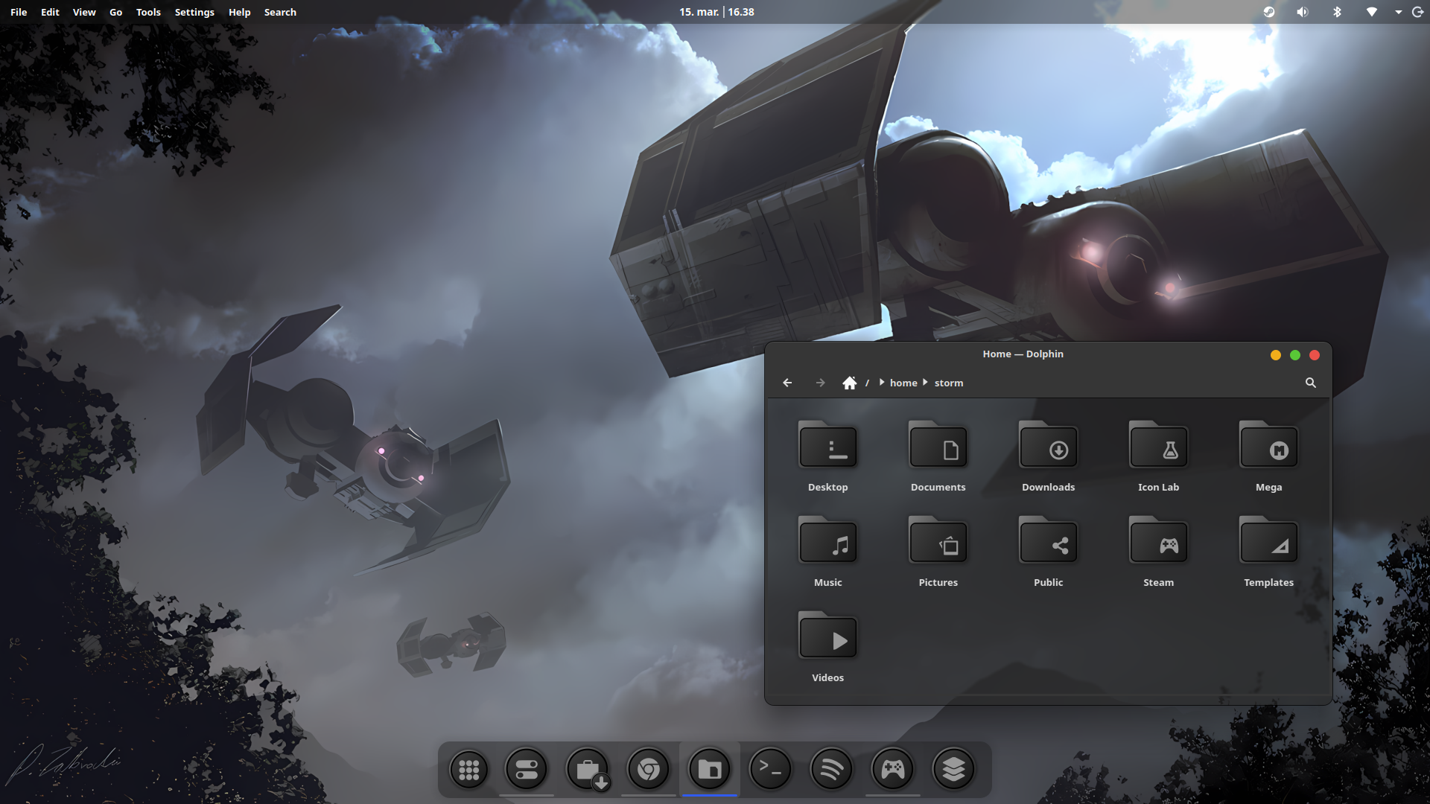1430x804 pixels.
Task: Open the Tools menu
Action: 148,12
